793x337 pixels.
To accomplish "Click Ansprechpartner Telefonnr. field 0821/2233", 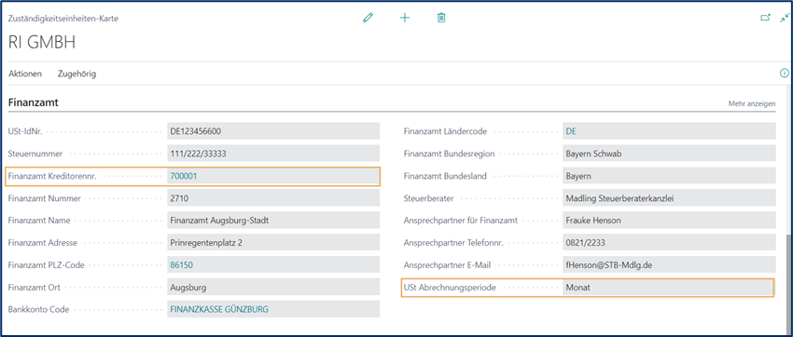I will coord(669,243).
